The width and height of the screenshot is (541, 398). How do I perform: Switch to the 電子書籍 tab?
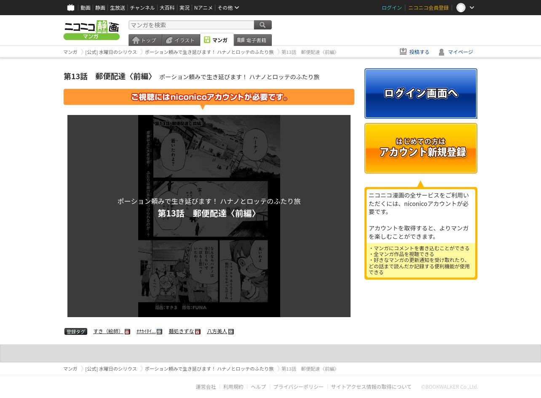point(253,40)
